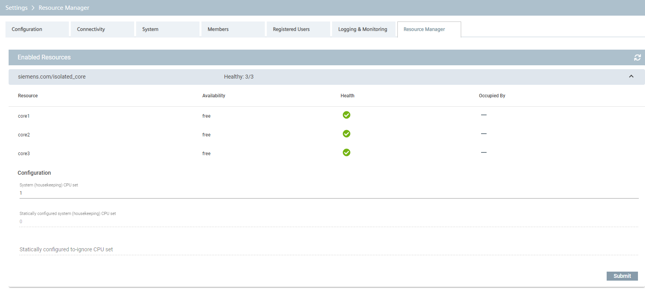Open the System tab

tap(167, 29)
